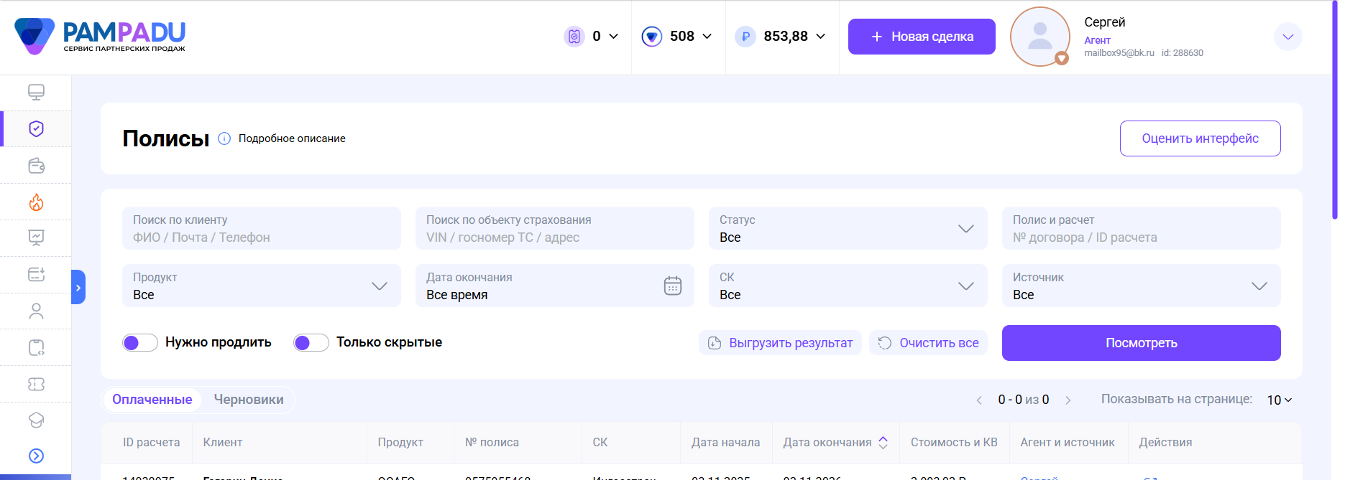
Task: Open the monitor dashboard sidebar icon
Action: tap(36, 92)
